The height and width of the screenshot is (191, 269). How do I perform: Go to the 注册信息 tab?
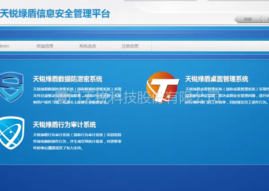pyautogui.click(x=130, y=46)
